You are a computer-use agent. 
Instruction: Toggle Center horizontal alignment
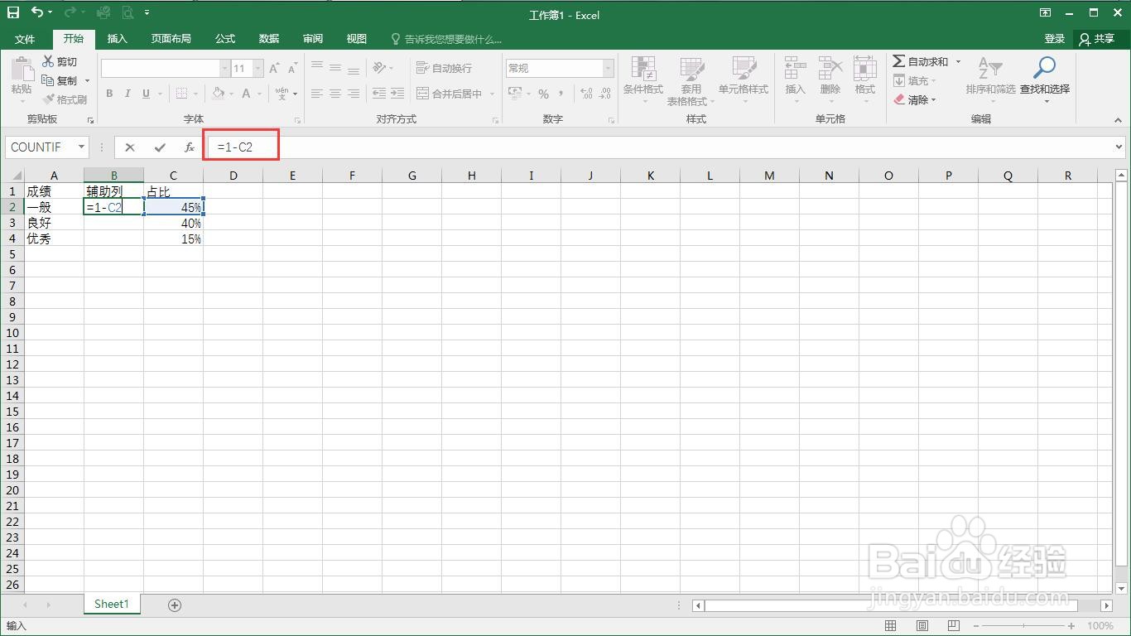tap(335, 94)
